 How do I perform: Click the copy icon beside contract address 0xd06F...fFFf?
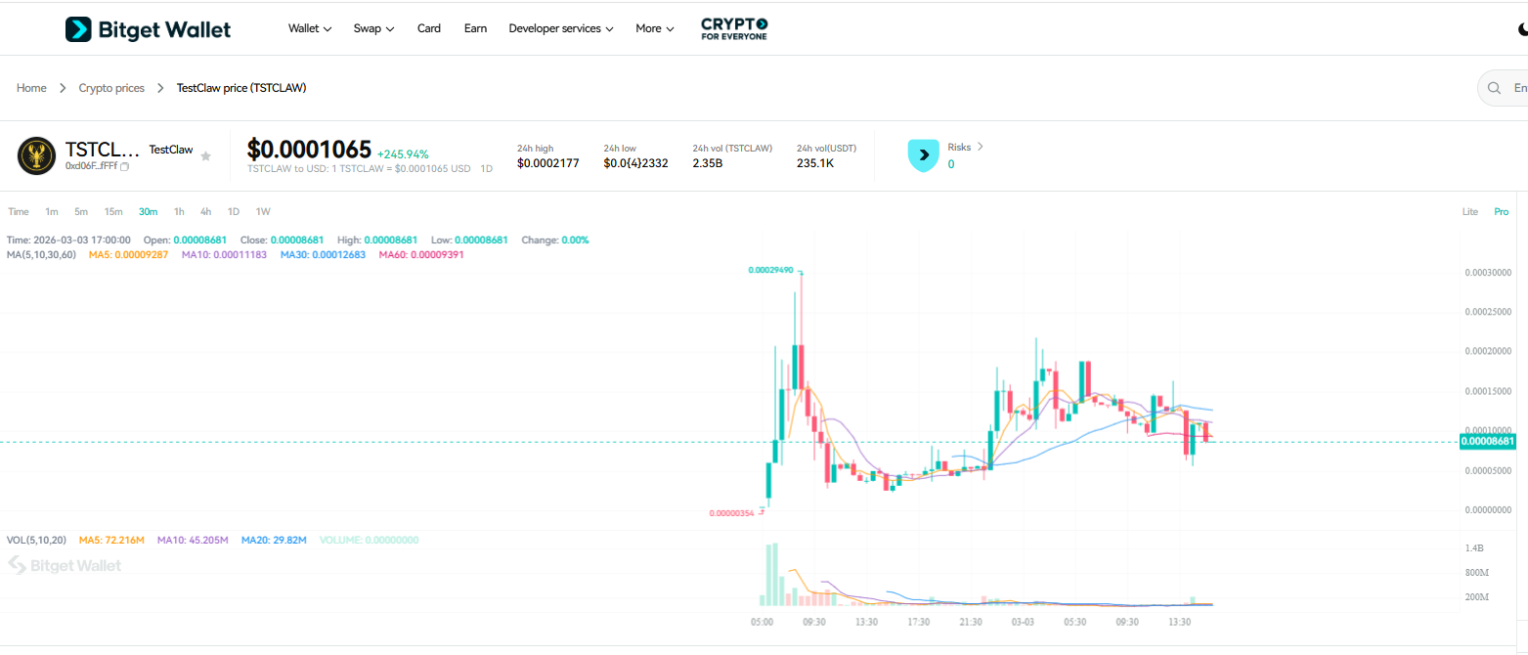coord(124,166)
